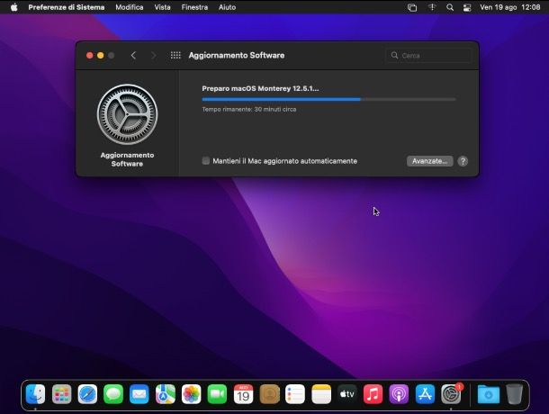
Task: Open Reminders app in the Dock
Action: 295,394
